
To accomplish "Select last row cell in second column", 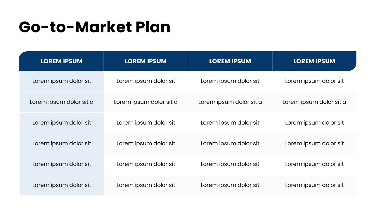I will click(x=146, y=185).
